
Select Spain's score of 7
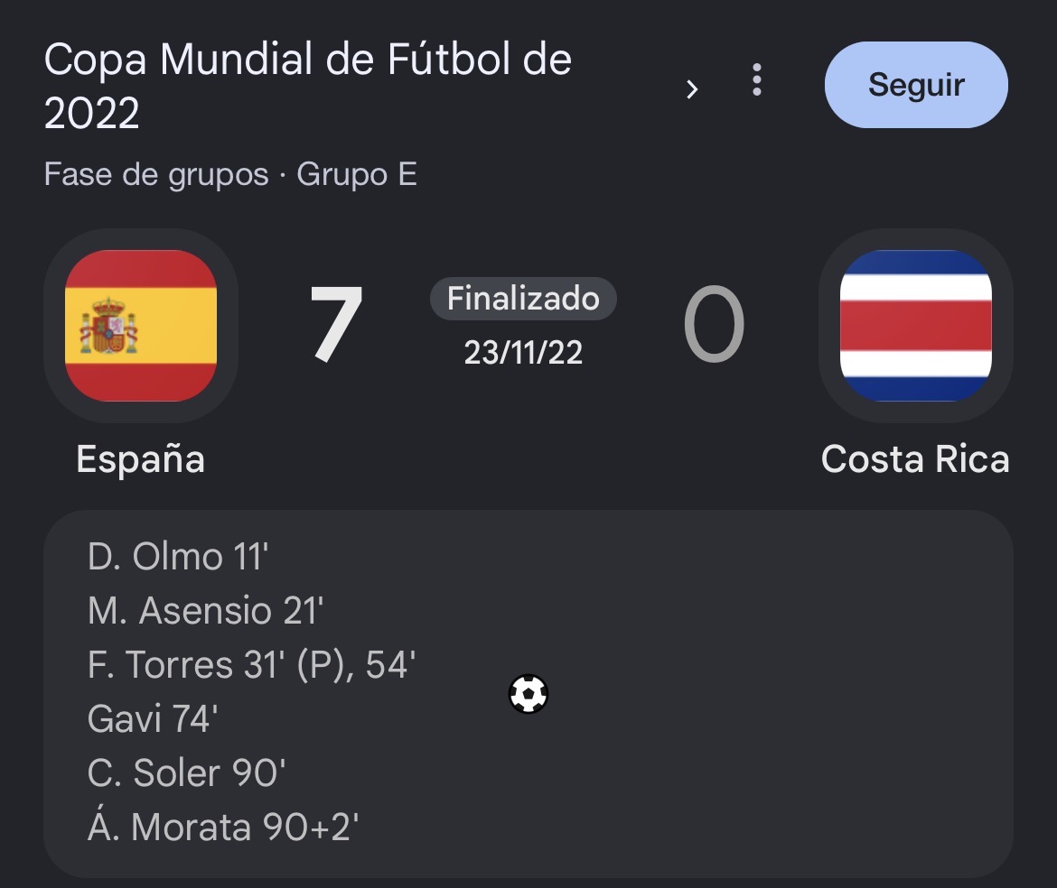coord(336,324)
